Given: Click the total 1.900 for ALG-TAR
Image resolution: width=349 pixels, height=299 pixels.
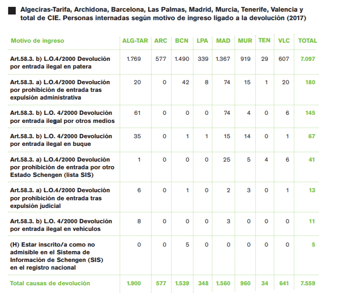Looking at the screenshot, I should 134,283.
